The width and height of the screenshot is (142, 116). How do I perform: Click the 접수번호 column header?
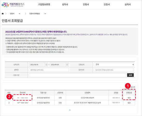click(x=22, y=93)
